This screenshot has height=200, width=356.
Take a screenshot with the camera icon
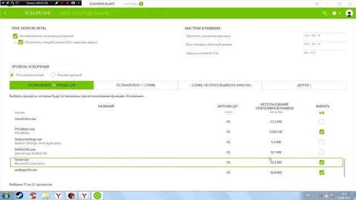point(73,3)
